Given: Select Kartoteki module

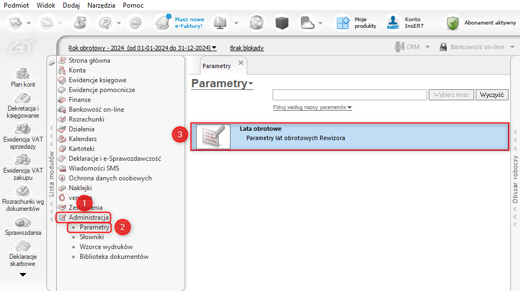Looking at the screenshot, I should [81, 148].
